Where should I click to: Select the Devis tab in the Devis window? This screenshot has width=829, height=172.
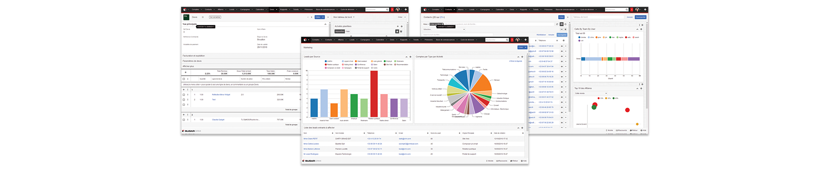coord(274,9)
